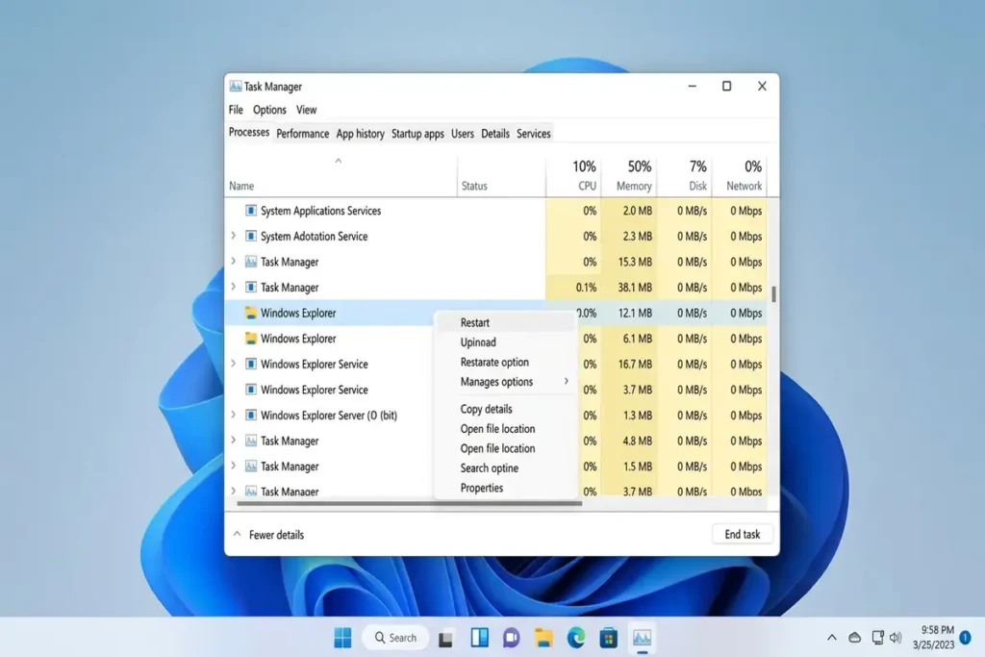Launch the Chat app from the taskbar

(512, 638)
